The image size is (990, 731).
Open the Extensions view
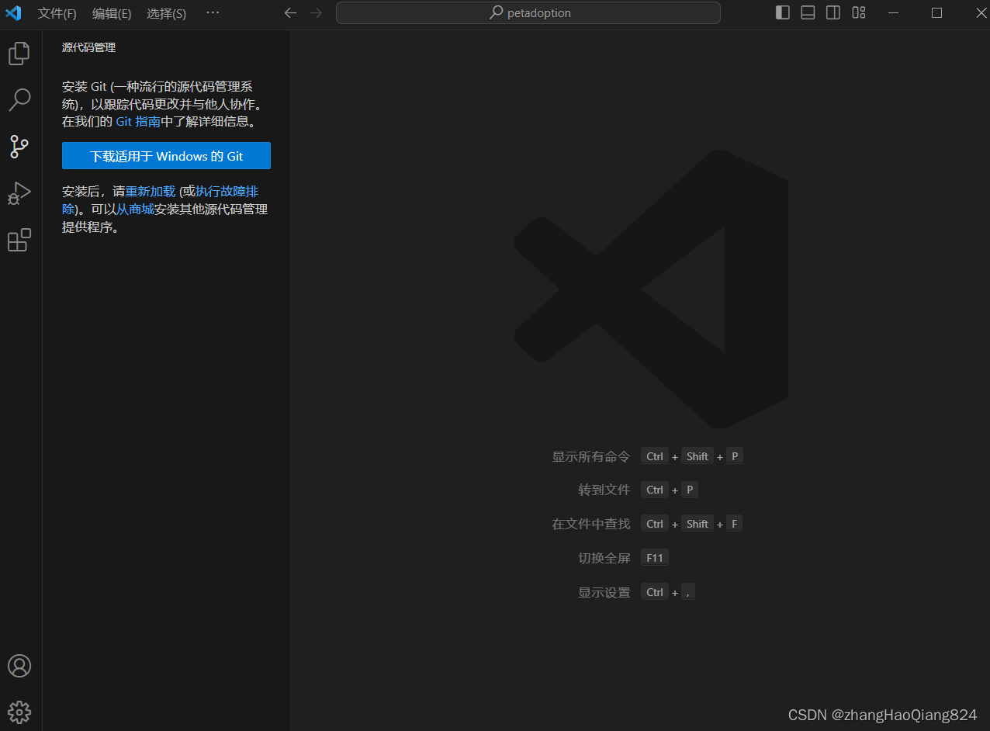(x=19, y=241)
